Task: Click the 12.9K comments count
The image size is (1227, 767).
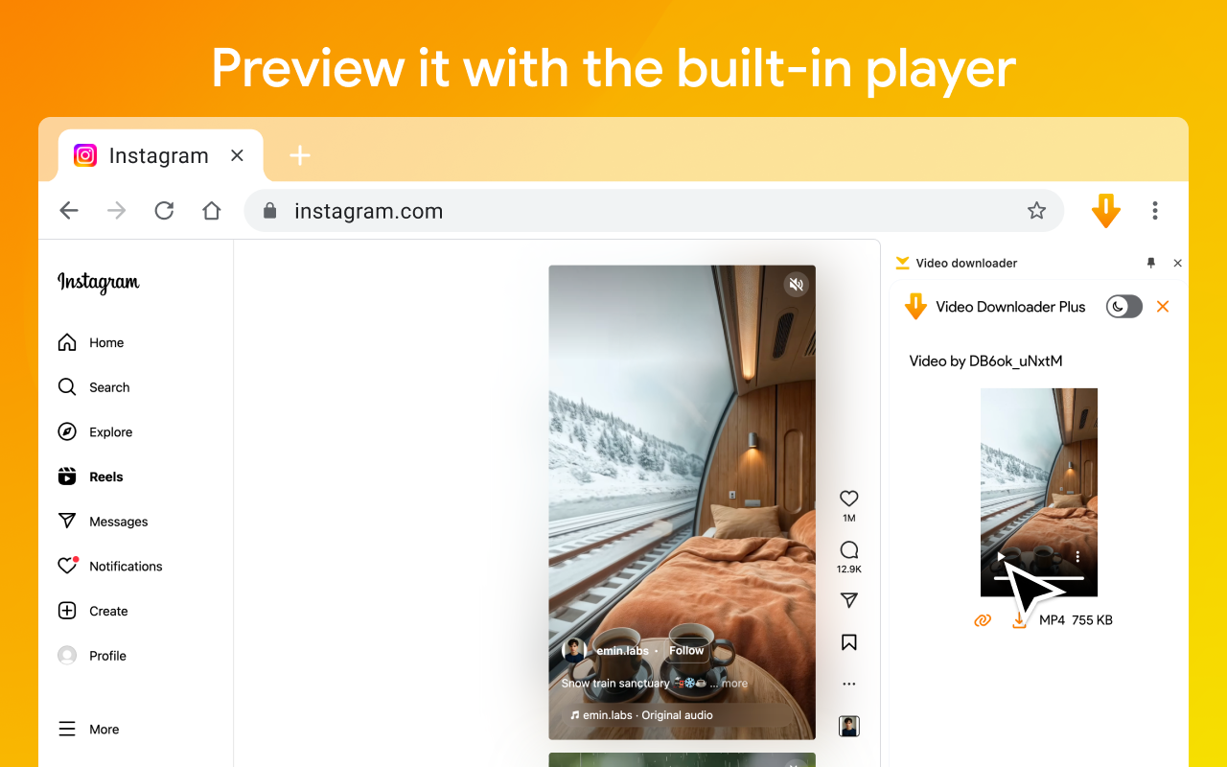Action: (x=848, y=569)
